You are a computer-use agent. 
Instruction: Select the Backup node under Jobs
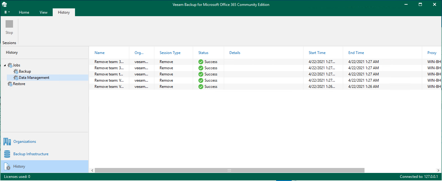25,71
